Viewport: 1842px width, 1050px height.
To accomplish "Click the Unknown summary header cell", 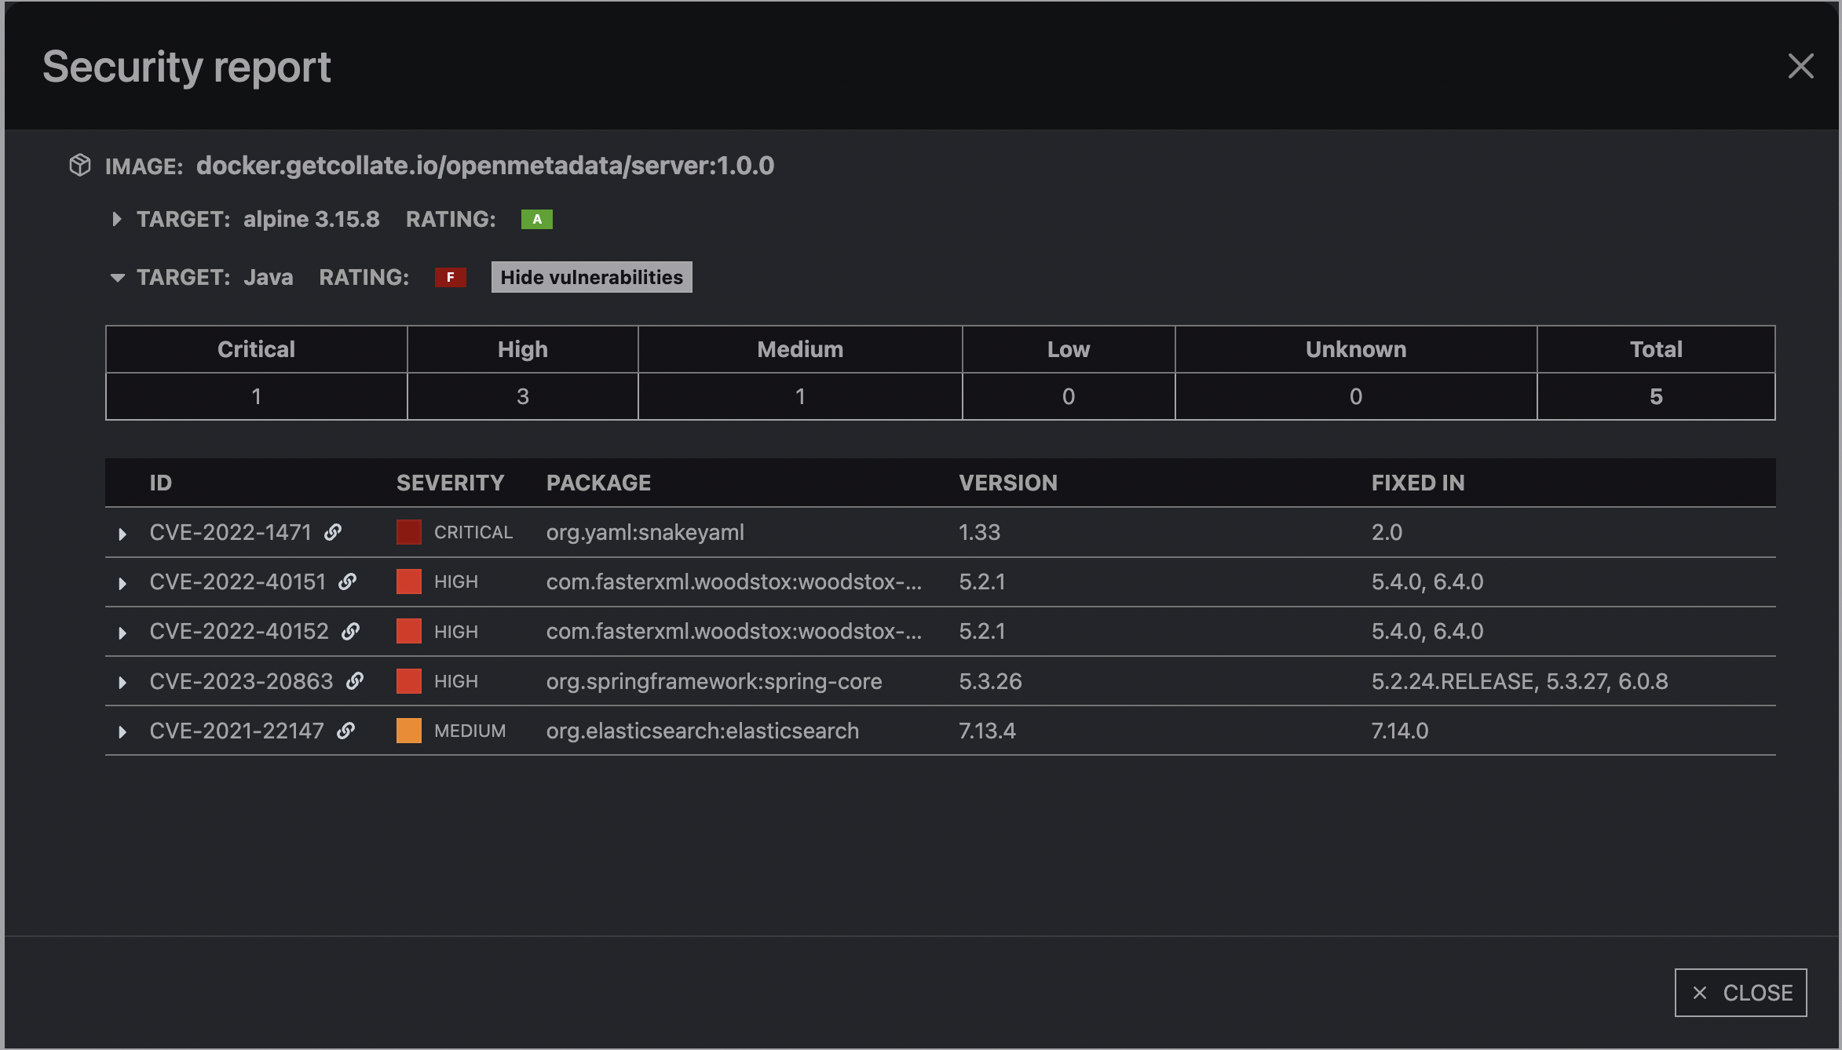I will (x=1356, y=349).
